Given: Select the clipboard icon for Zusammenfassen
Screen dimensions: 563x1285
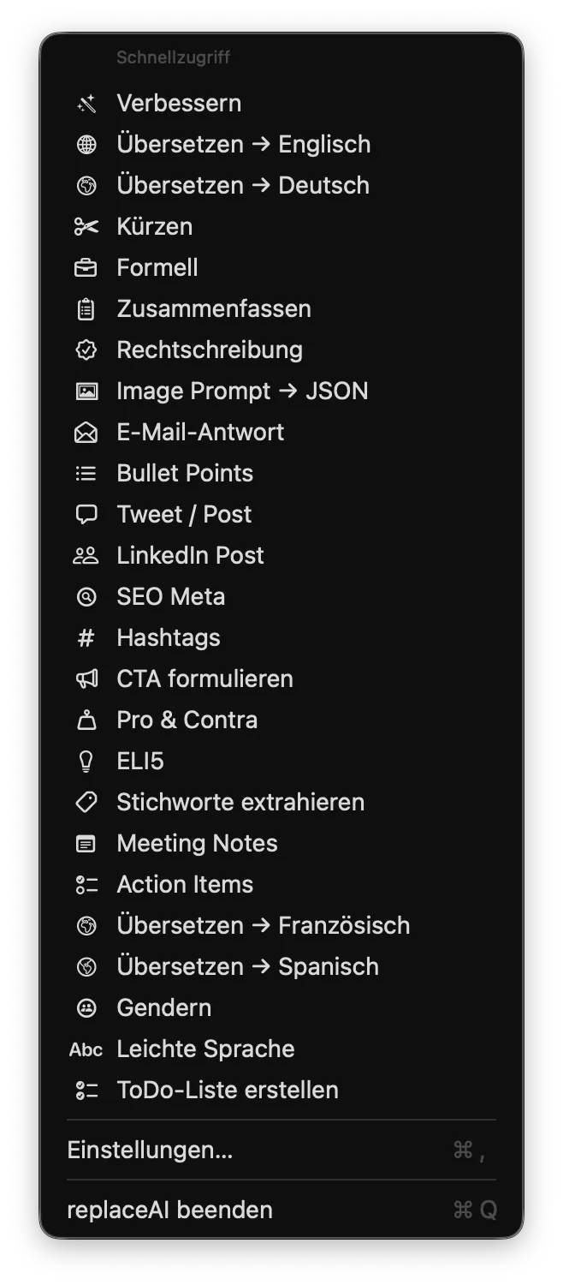Looking at the screenshot, I should 86,308.
